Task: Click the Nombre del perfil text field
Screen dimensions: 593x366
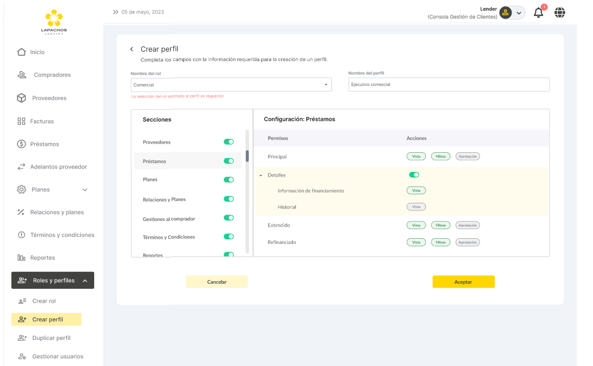Action: click(x=449, y=85)
